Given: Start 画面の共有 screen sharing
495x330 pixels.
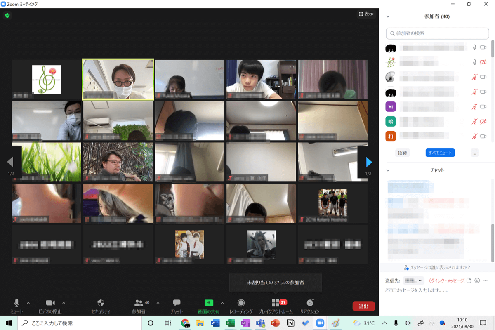Looking at the screenshot, I should 209,306.
